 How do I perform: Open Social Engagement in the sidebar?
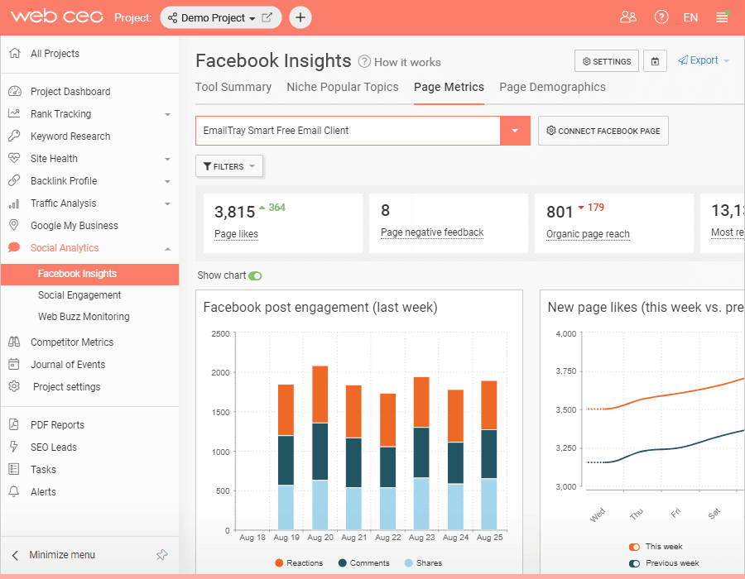(79, 295)
